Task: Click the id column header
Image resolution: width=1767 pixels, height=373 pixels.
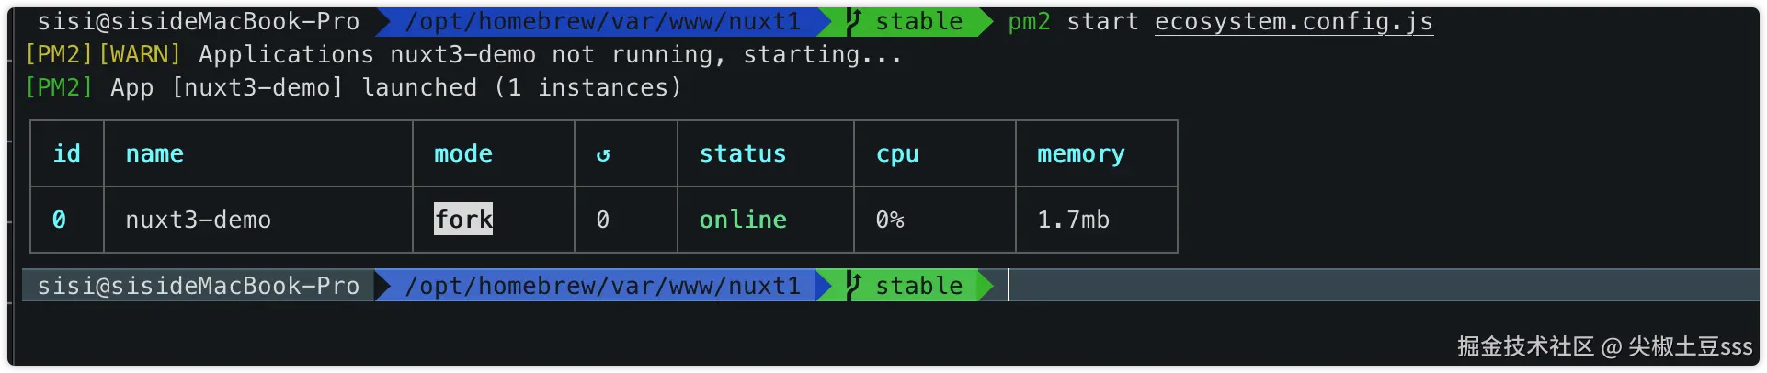Action: click(66, 153)
